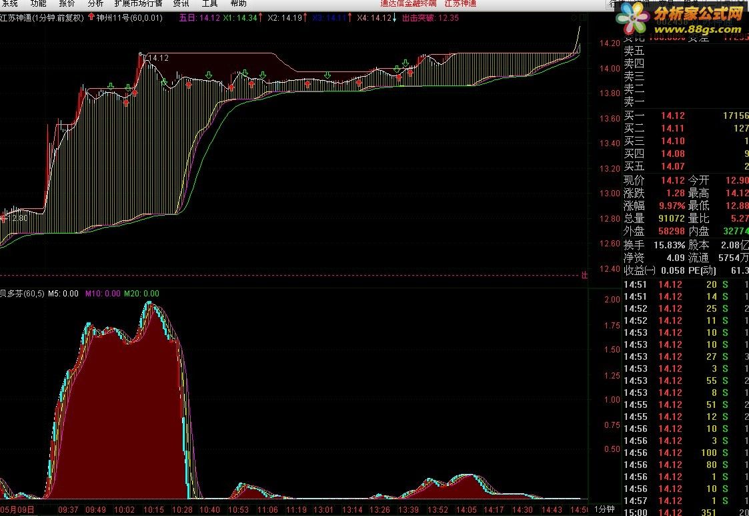The width and height of the screenshot is (749, 516).
Task: Click the 13.00 price axis label
Action: tap(610, 193)
